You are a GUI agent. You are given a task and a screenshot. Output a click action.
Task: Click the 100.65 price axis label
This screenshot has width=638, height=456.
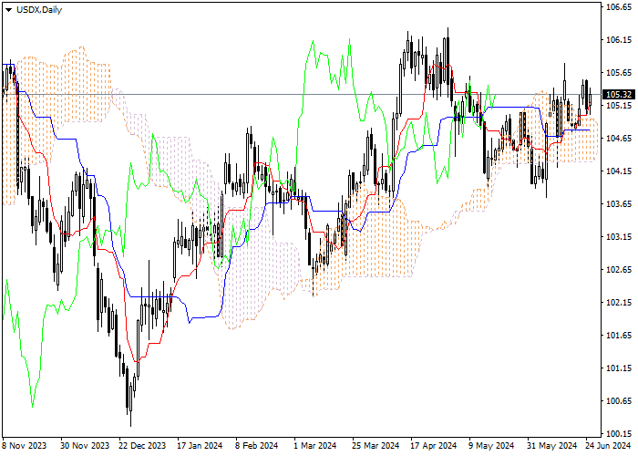pos(619,401)
